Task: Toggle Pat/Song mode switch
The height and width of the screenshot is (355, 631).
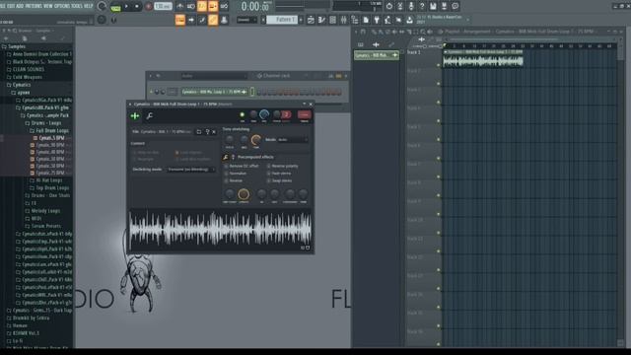Action: tap(115, 7)
